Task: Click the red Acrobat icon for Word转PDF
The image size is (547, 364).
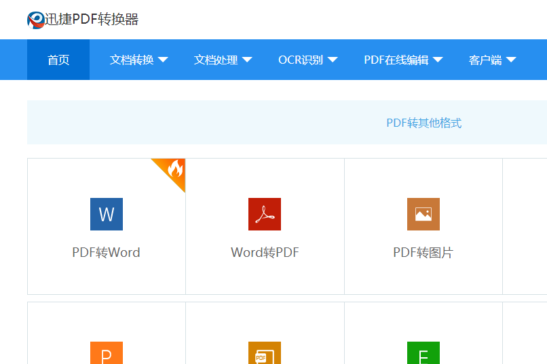Action: pos(265,214)
